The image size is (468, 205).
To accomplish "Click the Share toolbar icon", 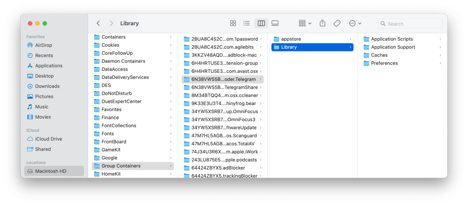I will [323, 23].
